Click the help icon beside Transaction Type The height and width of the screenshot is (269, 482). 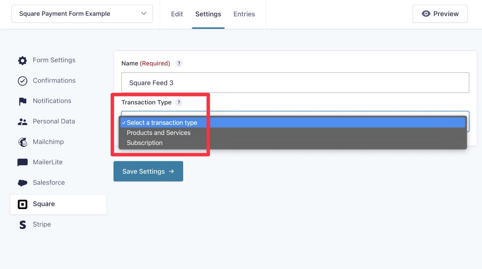point(179,102)
